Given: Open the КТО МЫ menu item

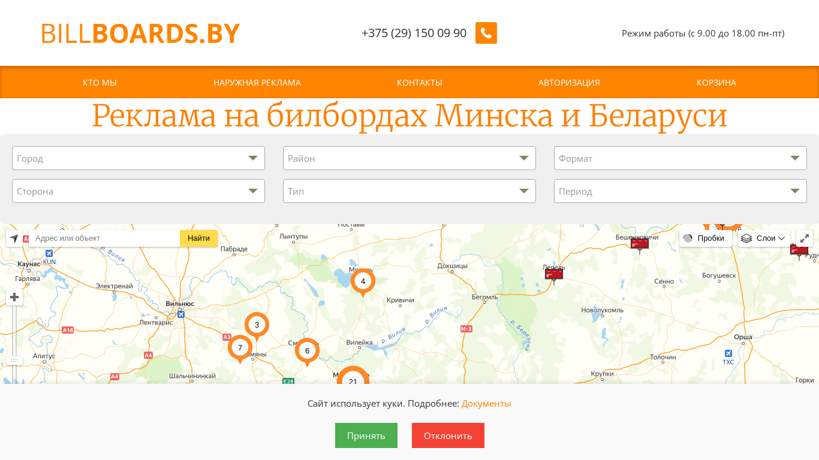Looking at the screenshot, I should [100, 83].
